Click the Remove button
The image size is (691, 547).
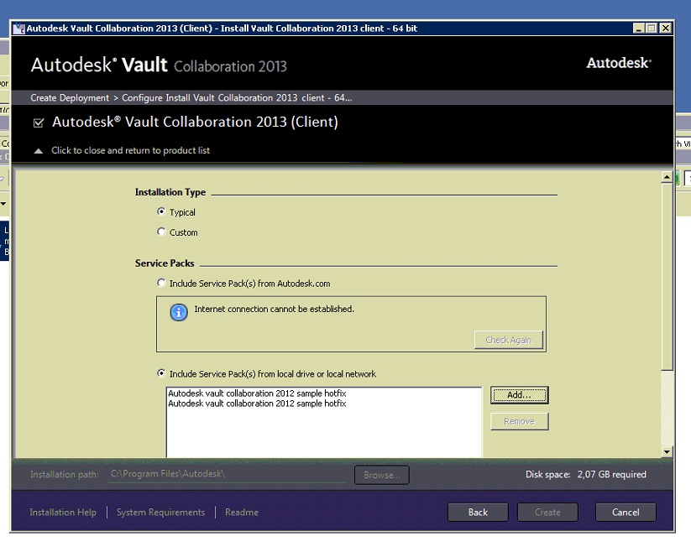519,421
